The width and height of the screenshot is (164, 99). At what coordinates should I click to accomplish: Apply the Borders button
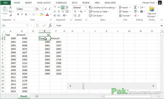click(34, 14)
